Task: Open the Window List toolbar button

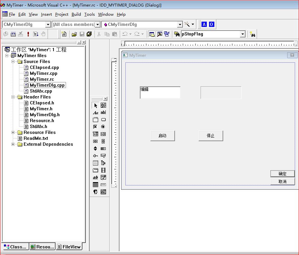Action: click(x=167, y=34)
